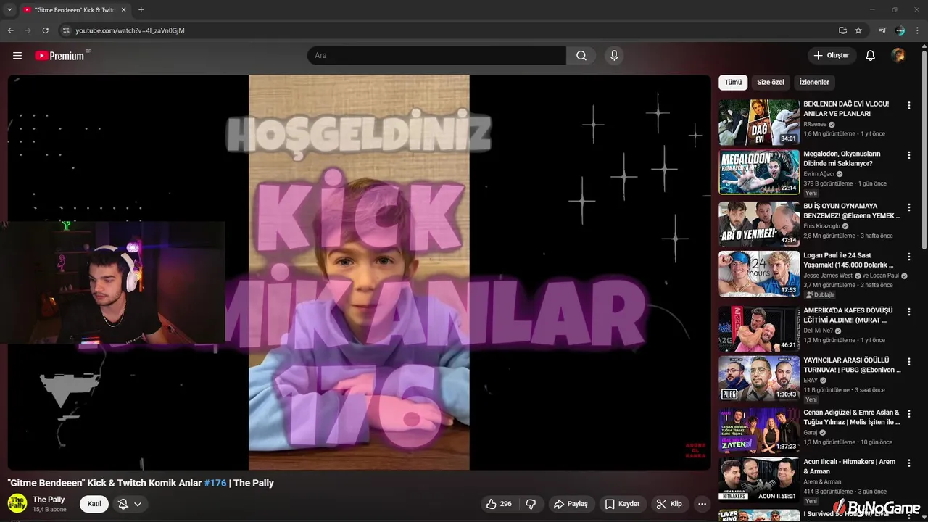Screen dimensions: 928x522
Task: Open 'Acun Ilıcalı - Hitmakers' video title
Action: pyautogui.click(x=849, y=466)
